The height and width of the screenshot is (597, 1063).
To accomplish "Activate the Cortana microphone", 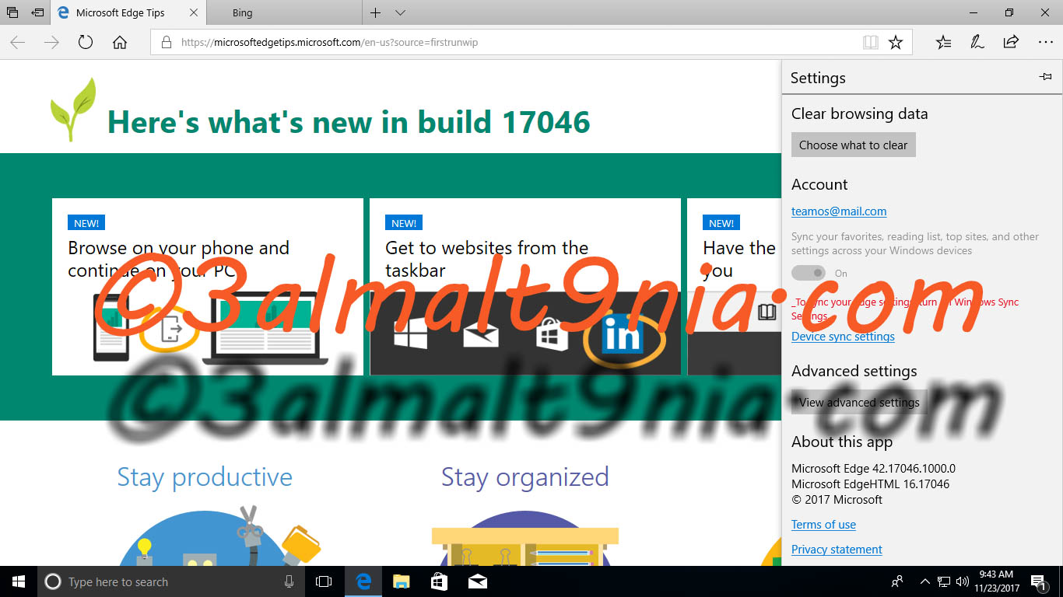I will click(289, 581).
